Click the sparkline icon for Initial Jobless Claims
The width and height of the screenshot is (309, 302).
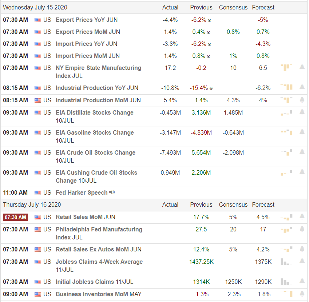pyautogui.click(x=285, y=282)
